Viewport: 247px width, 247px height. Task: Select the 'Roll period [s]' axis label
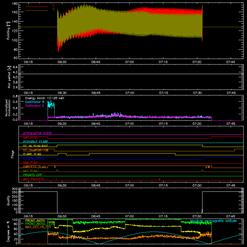point(9,77)
